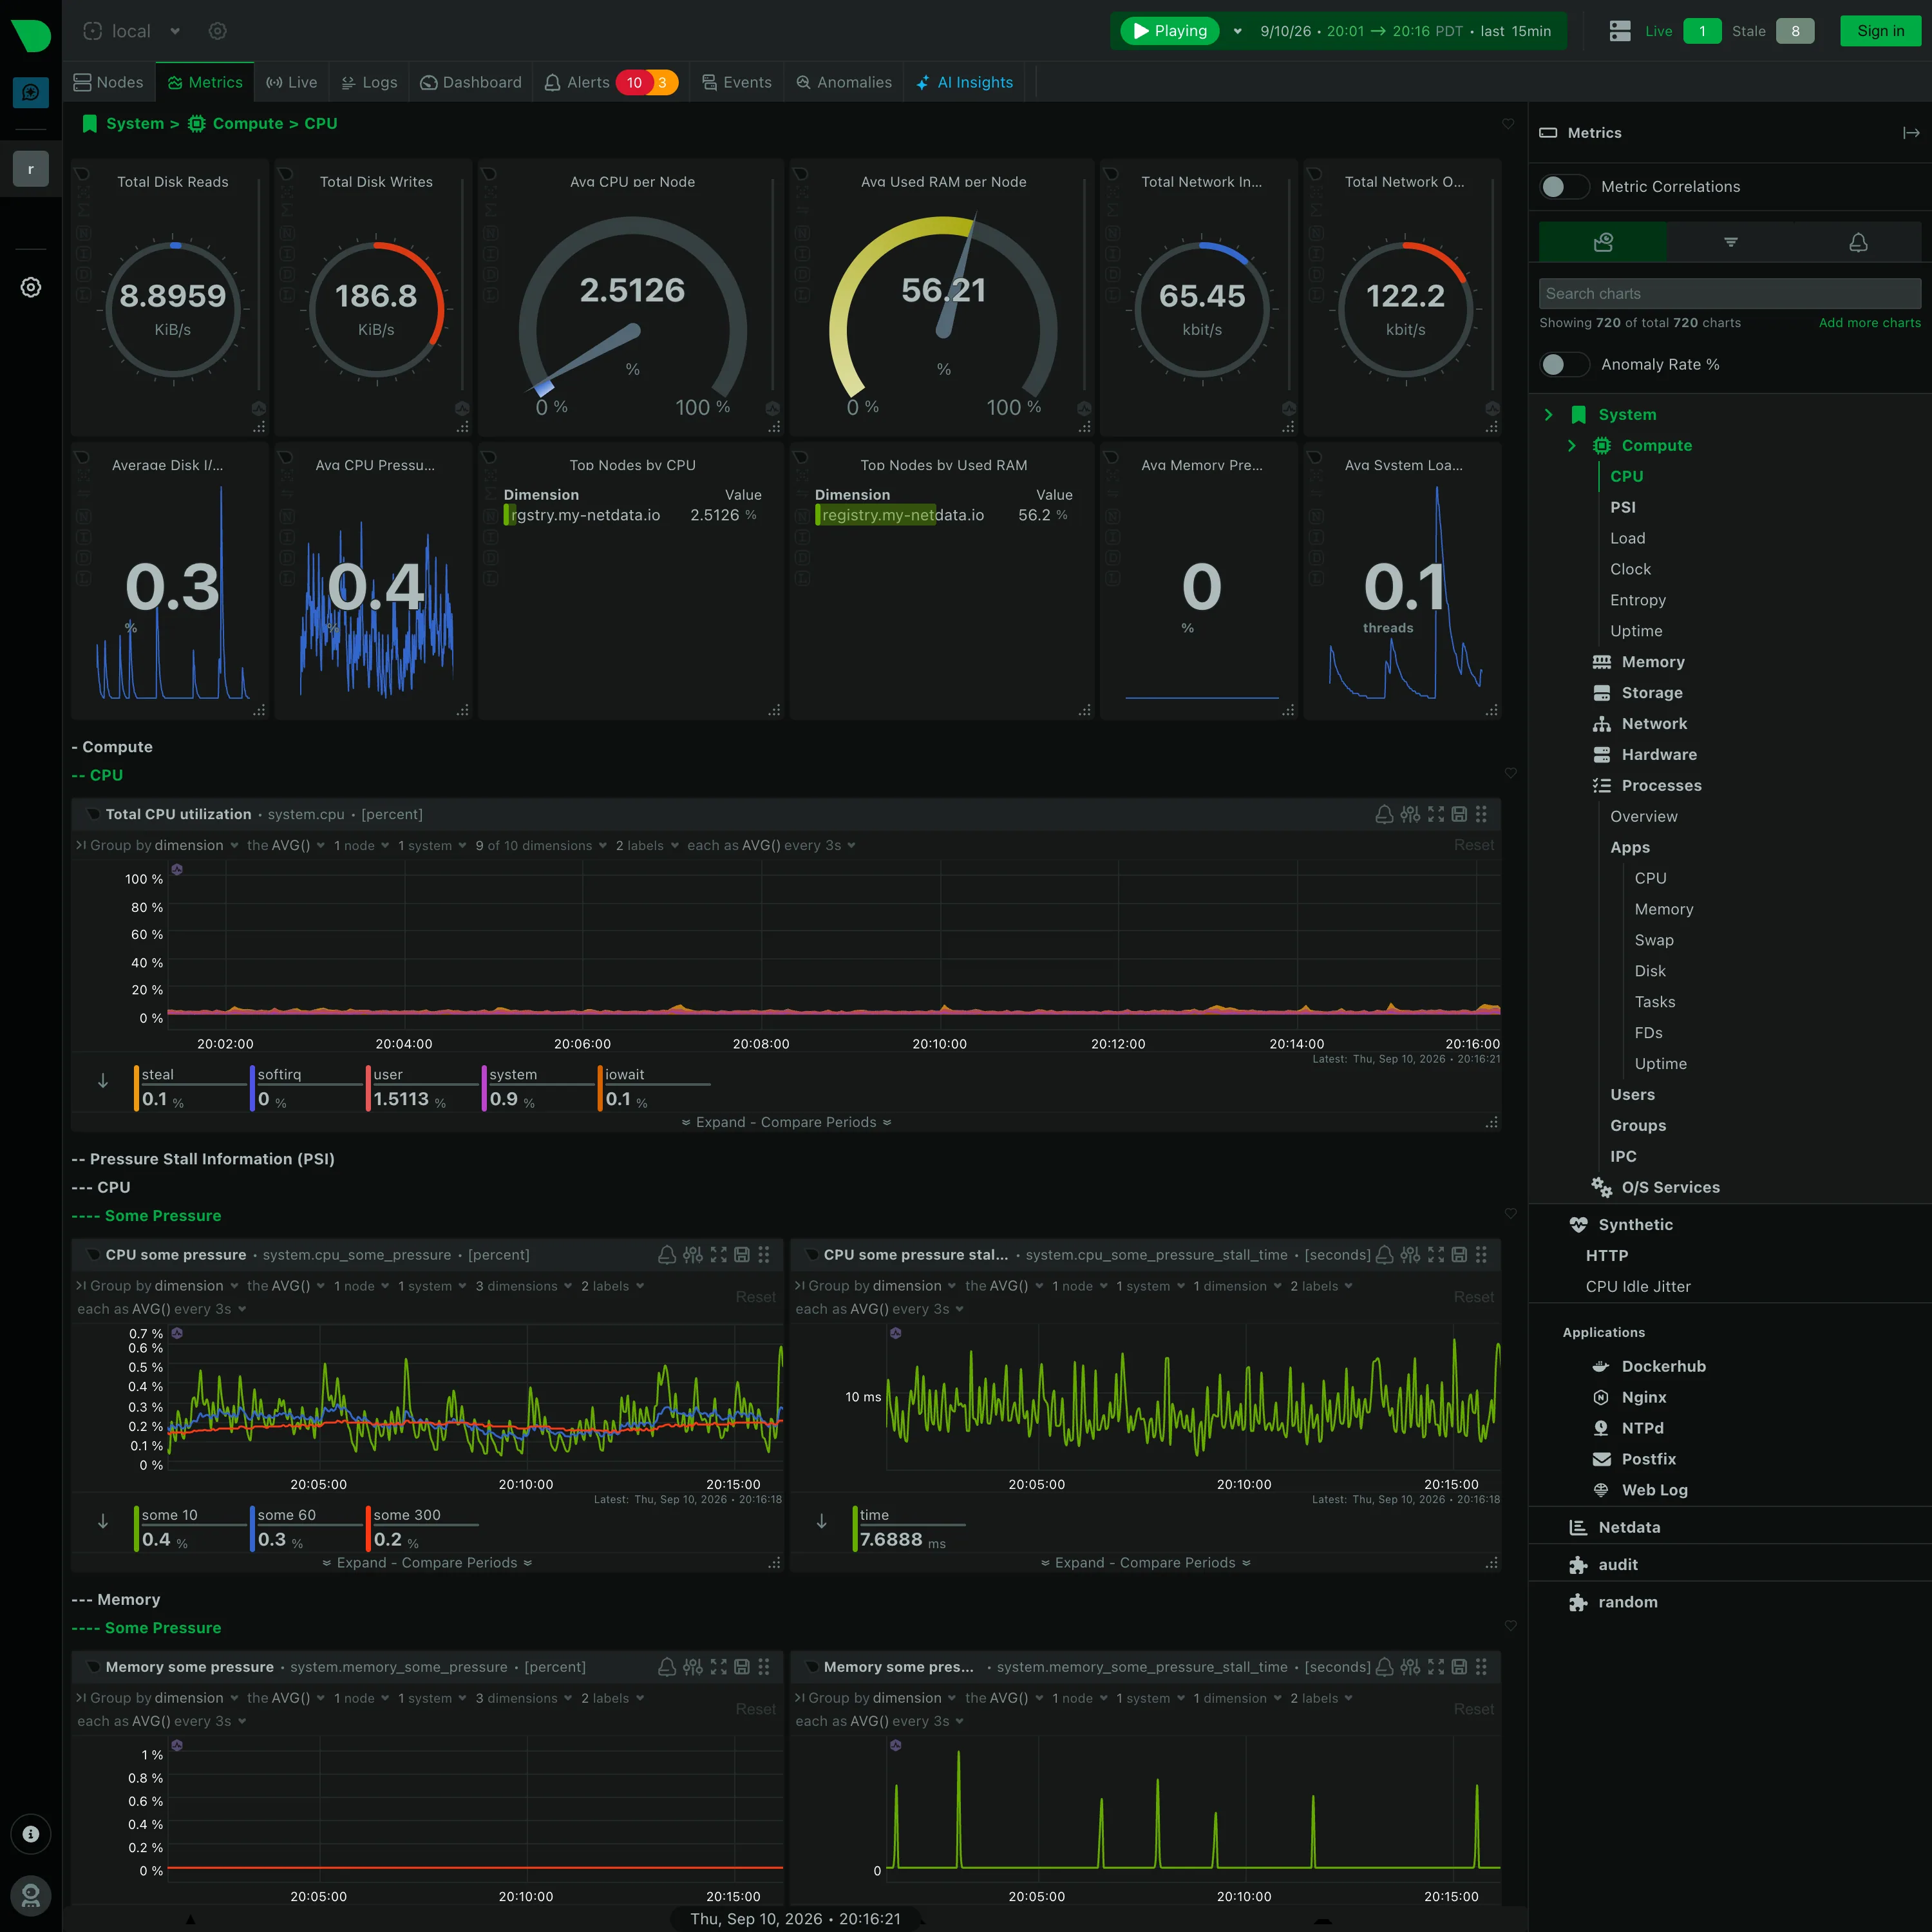Image resolution: width=1932 pixels, height=1932 pixels.
Task: Click Add more charts link
Action: click(x=1869, y=322)
